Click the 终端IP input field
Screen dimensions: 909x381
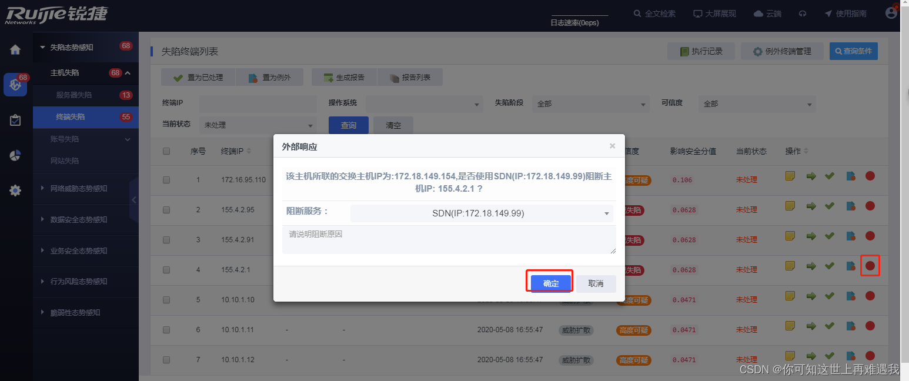coord(258,104)
